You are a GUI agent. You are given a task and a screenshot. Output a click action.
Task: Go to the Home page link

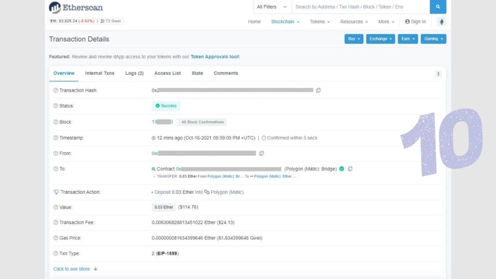pos(254,21)
